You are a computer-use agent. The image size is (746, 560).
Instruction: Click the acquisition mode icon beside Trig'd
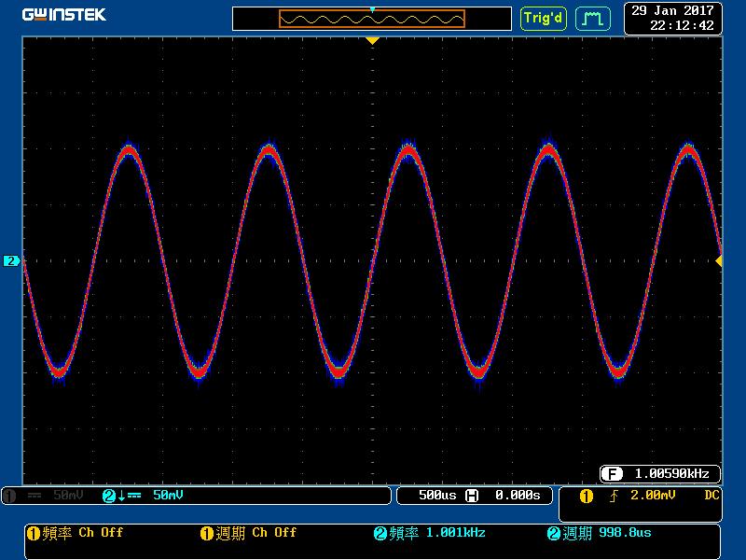pos(593,19)
